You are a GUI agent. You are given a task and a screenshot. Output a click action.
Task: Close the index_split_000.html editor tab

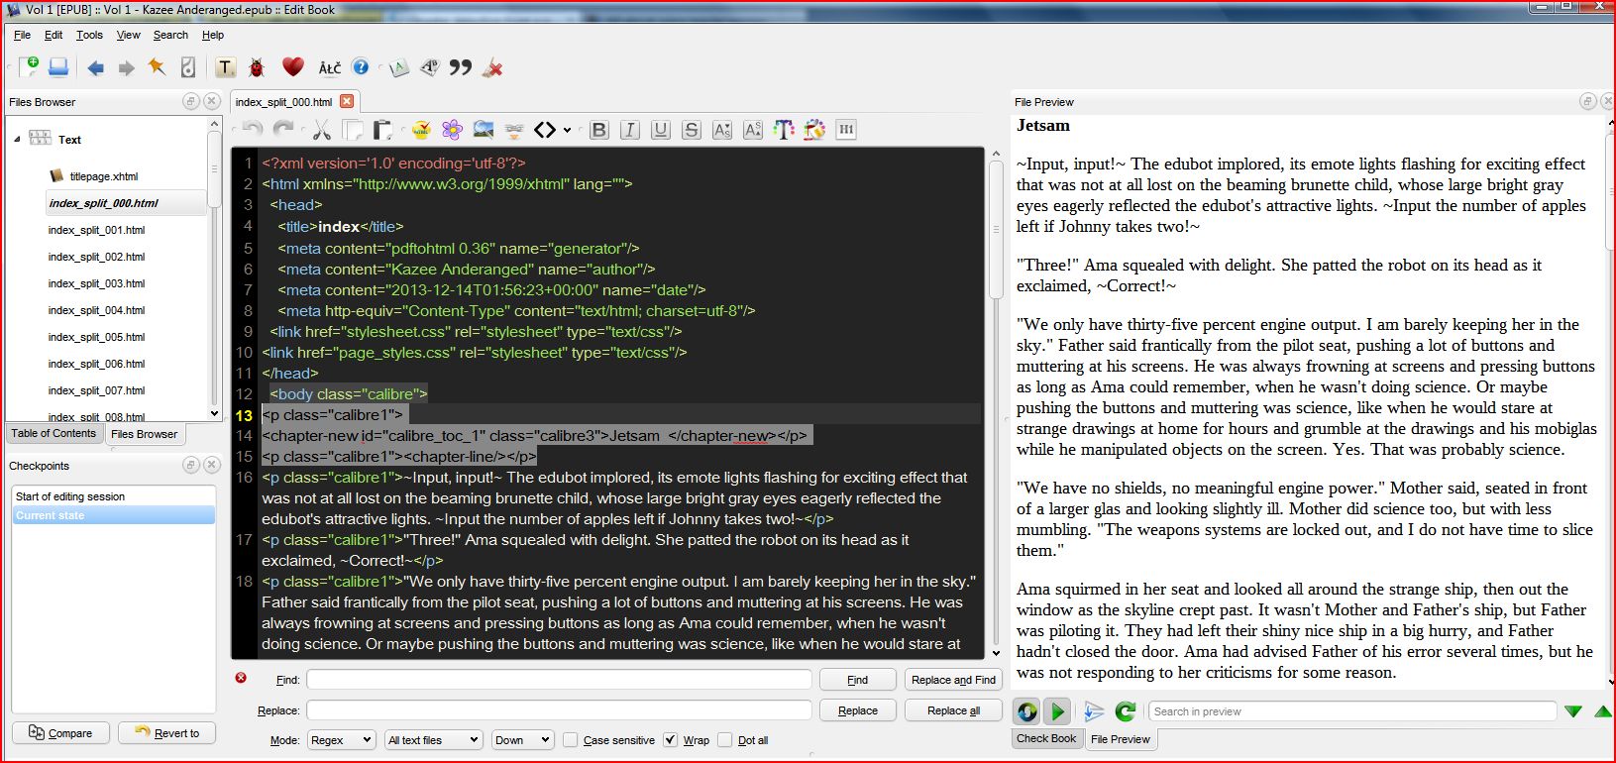tap(347, 101)
